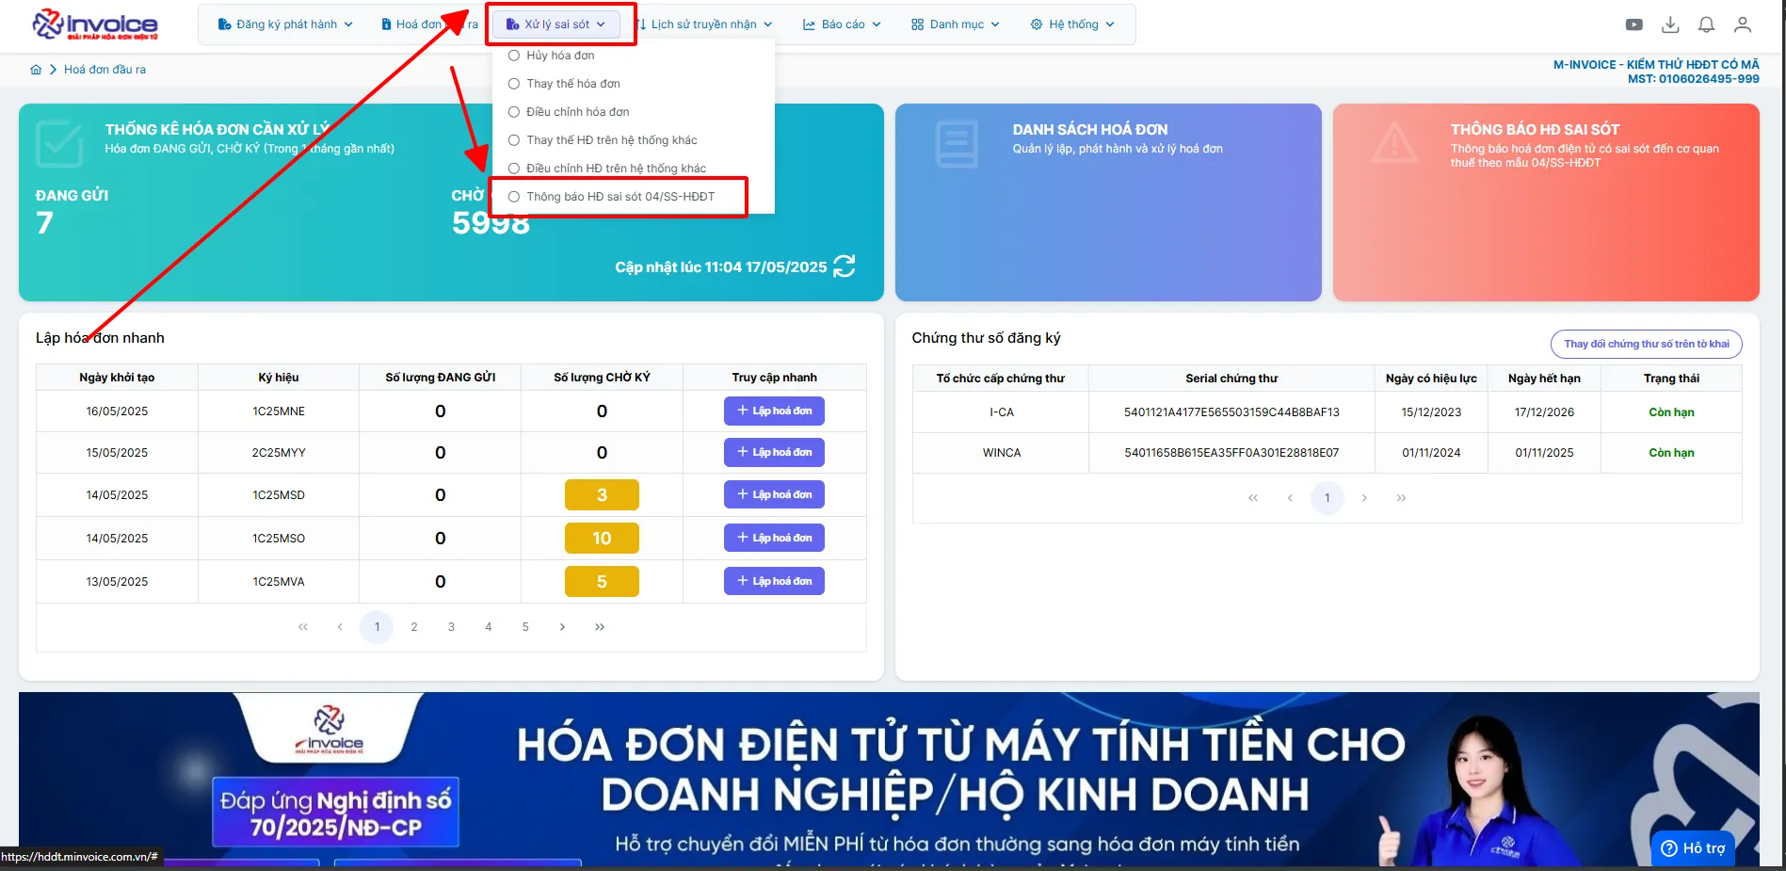Click the download icon in header

pos(1670,24)
